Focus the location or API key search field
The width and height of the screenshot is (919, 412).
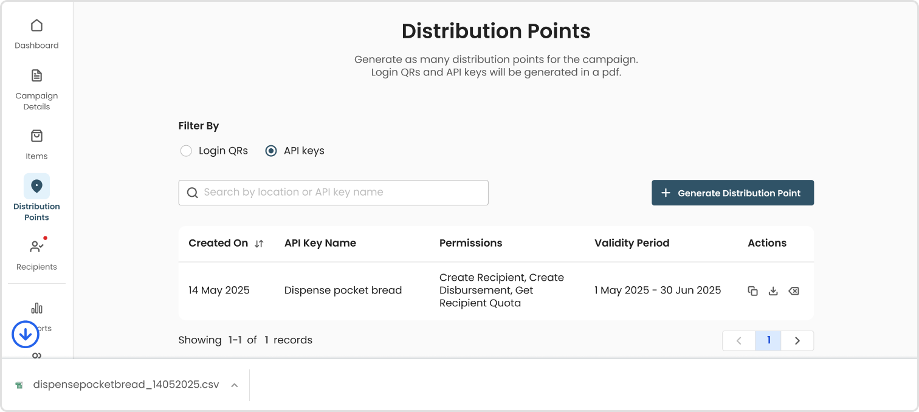point(333,193)
